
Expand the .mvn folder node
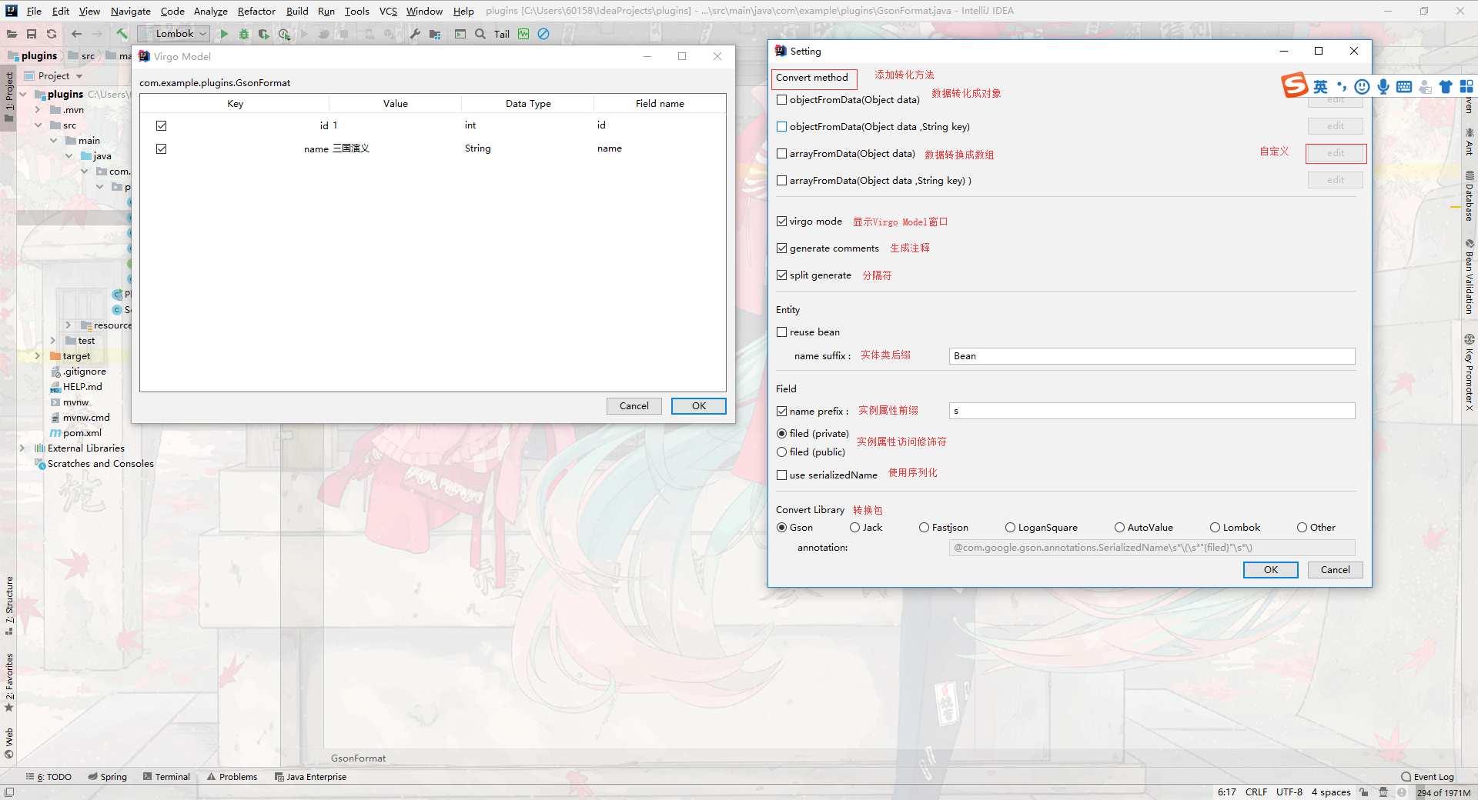(38, 110)
